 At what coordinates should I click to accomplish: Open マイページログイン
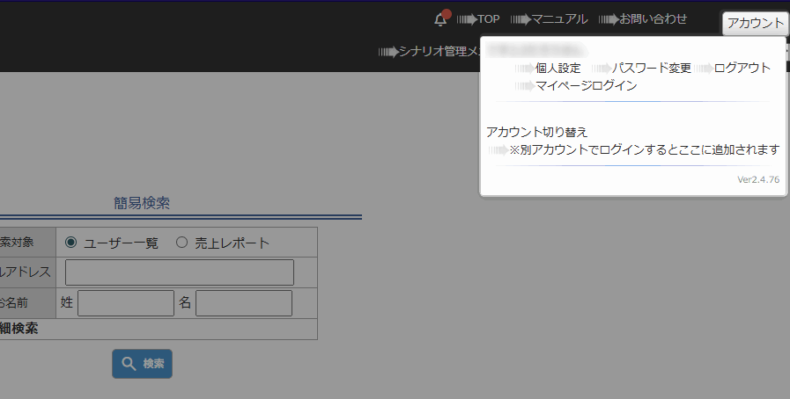(586, 85)
